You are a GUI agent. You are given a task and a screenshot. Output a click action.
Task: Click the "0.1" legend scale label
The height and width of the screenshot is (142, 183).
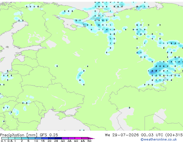tap(3, 141)
